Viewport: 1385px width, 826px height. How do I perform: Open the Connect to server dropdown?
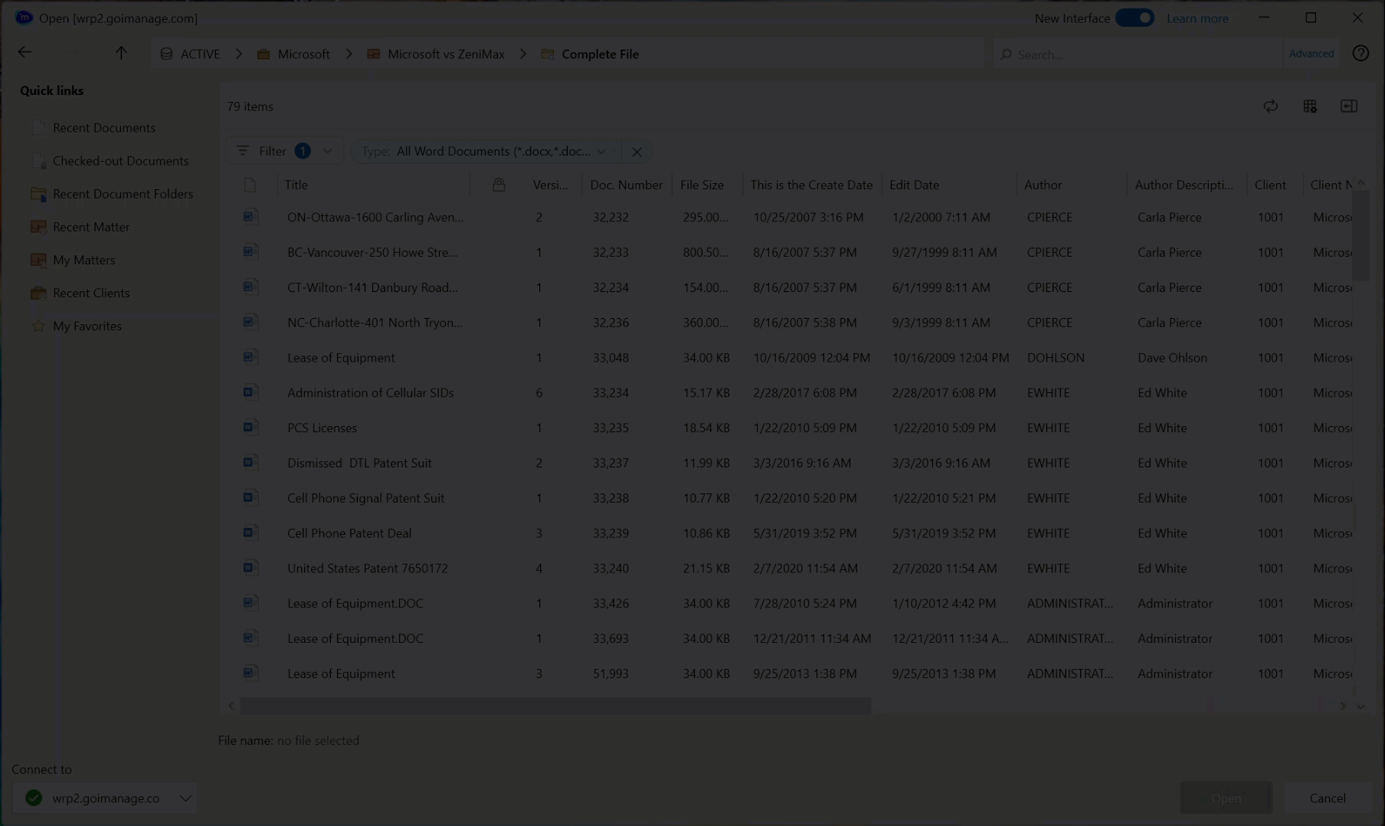185,798
